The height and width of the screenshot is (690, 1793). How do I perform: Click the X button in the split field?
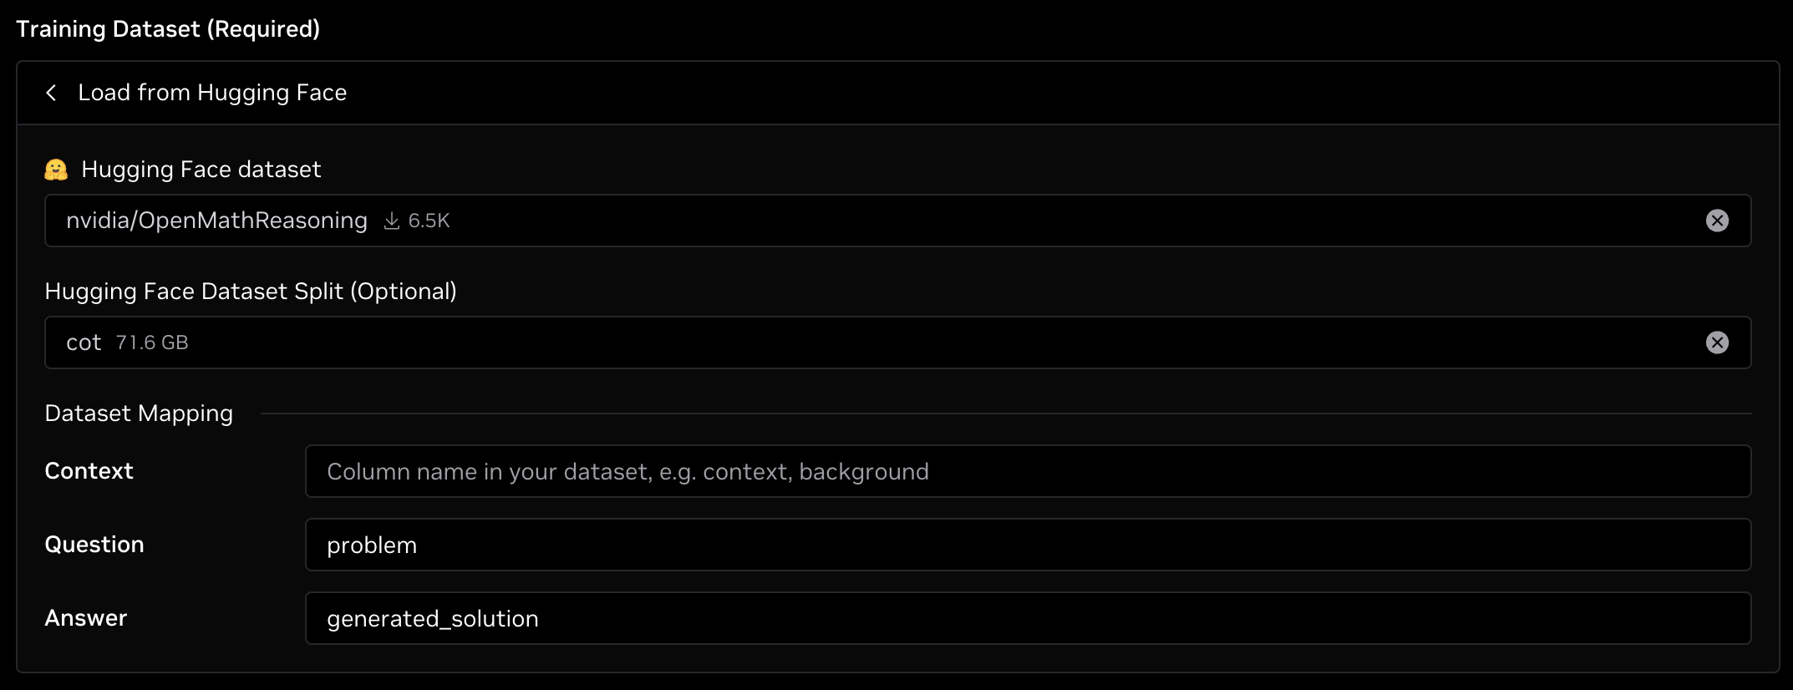(1718, 342)
